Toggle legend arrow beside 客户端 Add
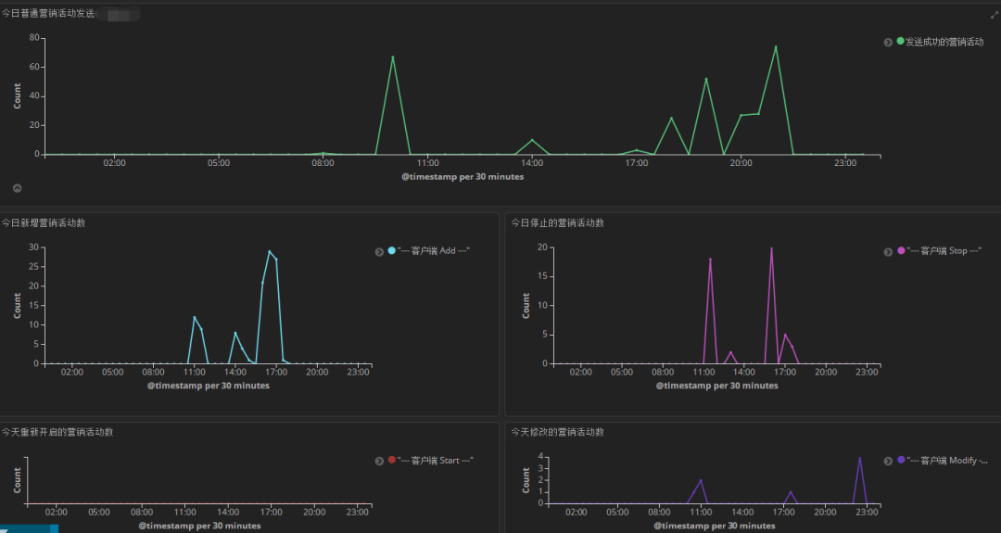 tap(379, 251)
